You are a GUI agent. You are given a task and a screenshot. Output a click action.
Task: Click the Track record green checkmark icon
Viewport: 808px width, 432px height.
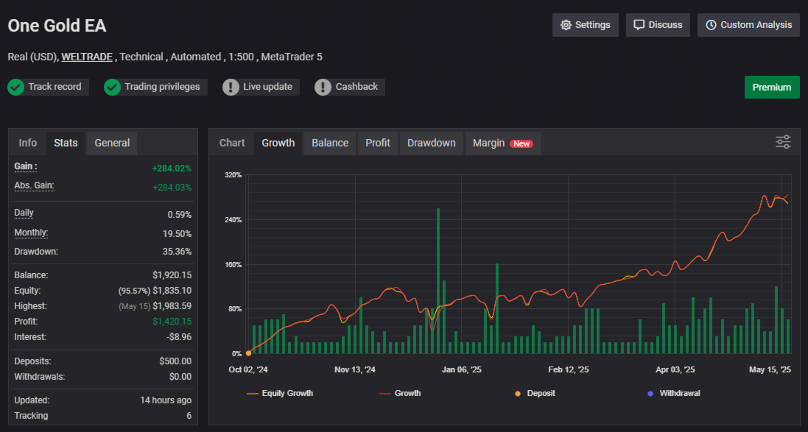(16, 87)
